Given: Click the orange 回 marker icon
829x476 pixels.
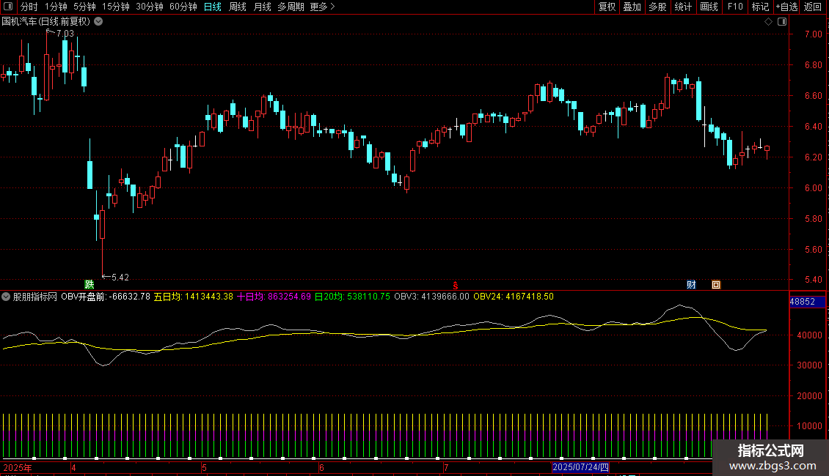Looking at the screenshot, I should point(716,285).
